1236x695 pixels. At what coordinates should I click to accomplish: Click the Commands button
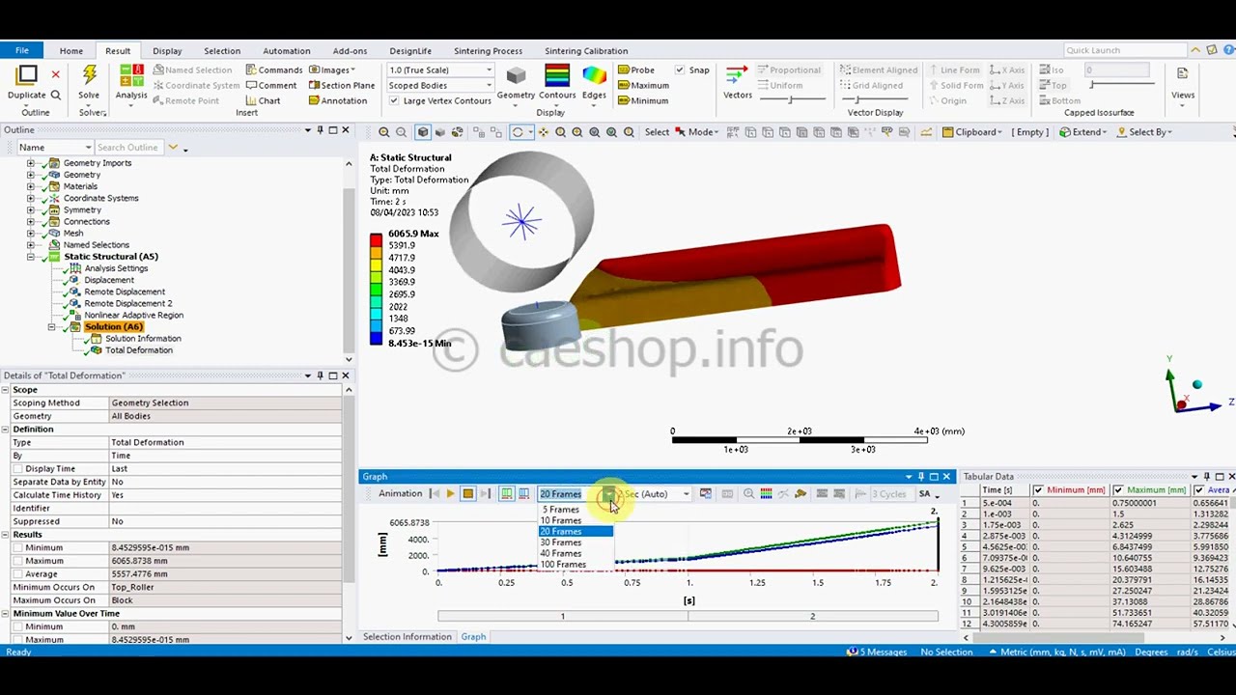274,69
